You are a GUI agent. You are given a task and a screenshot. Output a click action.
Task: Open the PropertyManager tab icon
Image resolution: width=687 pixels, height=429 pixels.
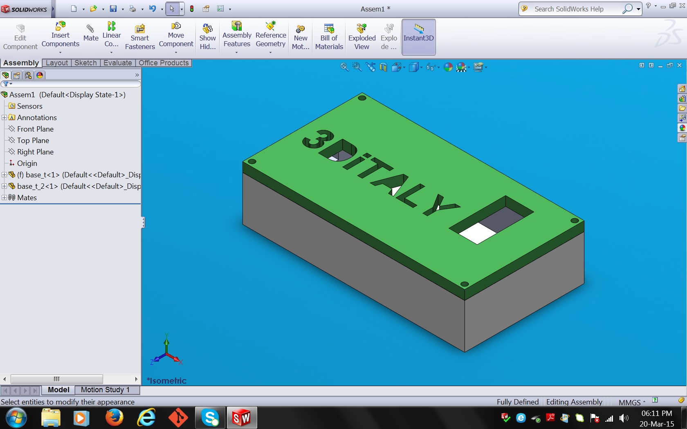tap(17, 75)
